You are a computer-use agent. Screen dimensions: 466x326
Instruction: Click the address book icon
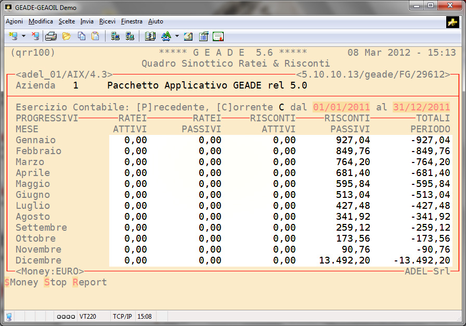click(151, 36)
